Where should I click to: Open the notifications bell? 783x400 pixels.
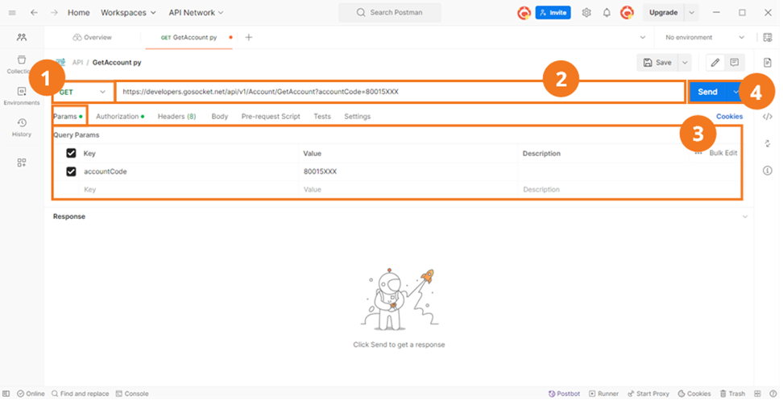pos(607,12)
